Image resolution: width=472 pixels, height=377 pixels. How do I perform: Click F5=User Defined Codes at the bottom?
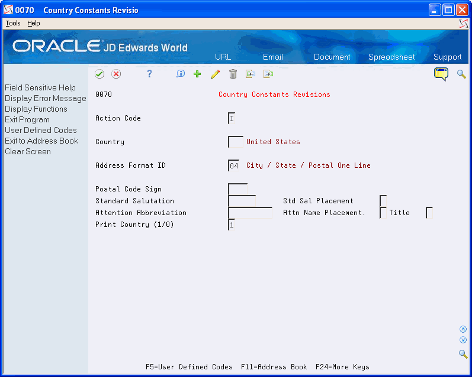click(x=189, y=367)
